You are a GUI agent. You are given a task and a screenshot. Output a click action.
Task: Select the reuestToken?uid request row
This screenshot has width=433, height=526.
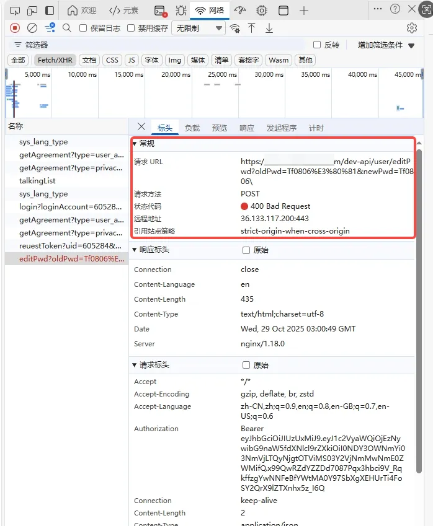point(67,246)
